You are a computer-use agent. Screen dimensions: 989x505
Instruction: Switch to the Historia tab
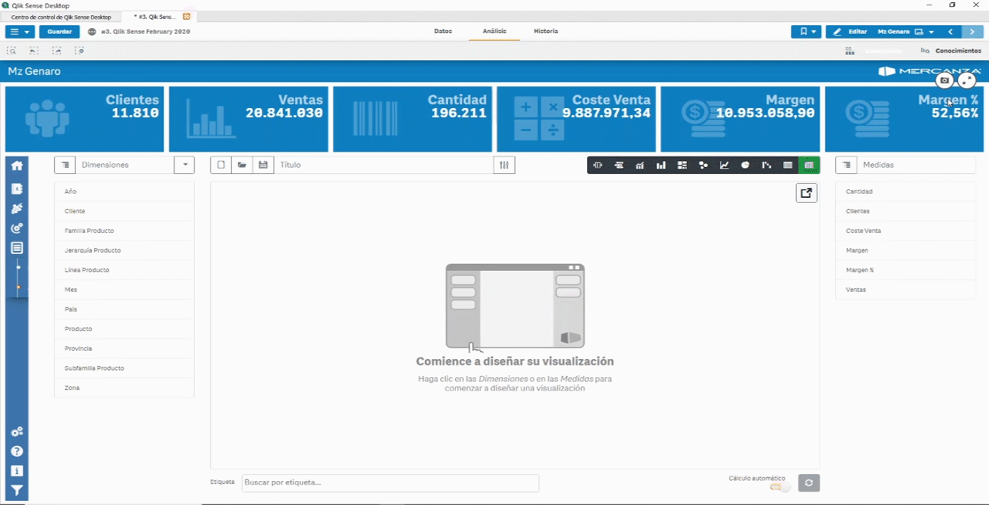pos(546,31)
